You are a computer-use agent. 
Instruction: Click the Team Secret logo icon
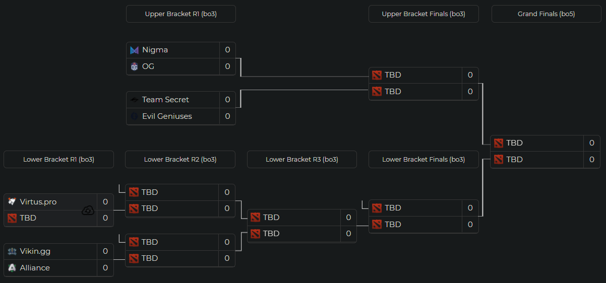(x=134, y=100)
